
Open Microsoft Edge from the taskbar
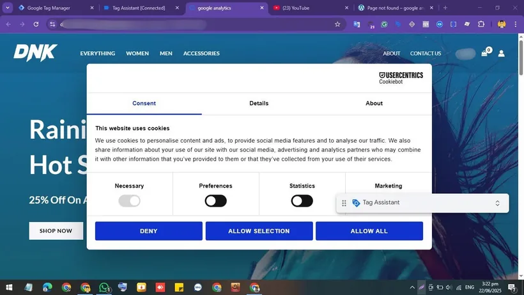tap(47, 287)
